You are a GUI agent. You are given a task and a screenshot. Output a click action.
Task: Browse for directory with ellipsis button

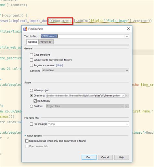click(127, 95)
